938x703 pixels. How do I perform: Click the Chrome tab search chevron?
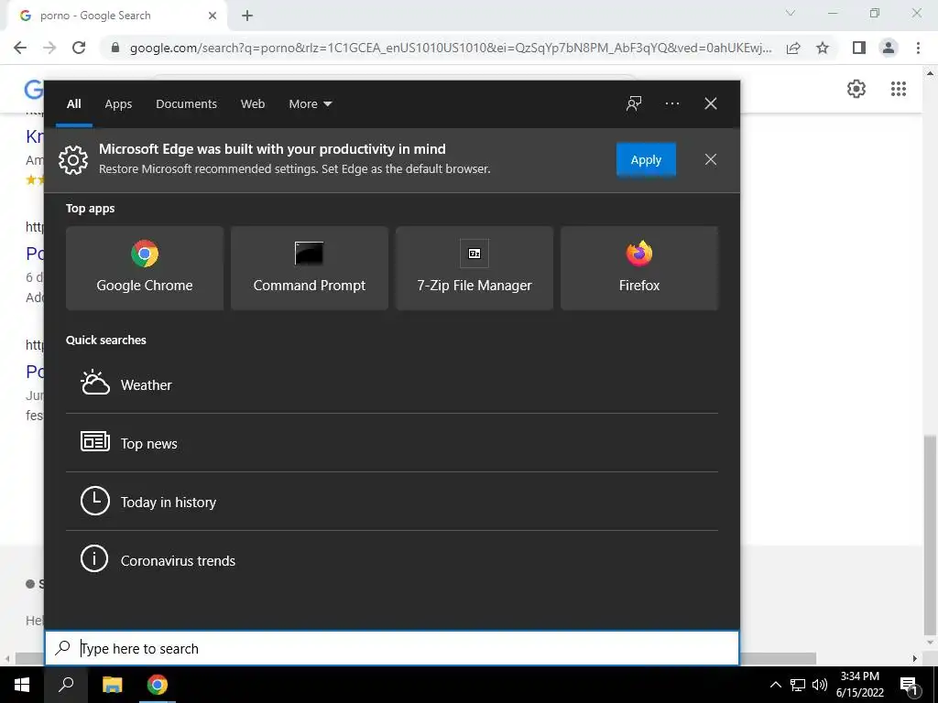pos(791,13)
